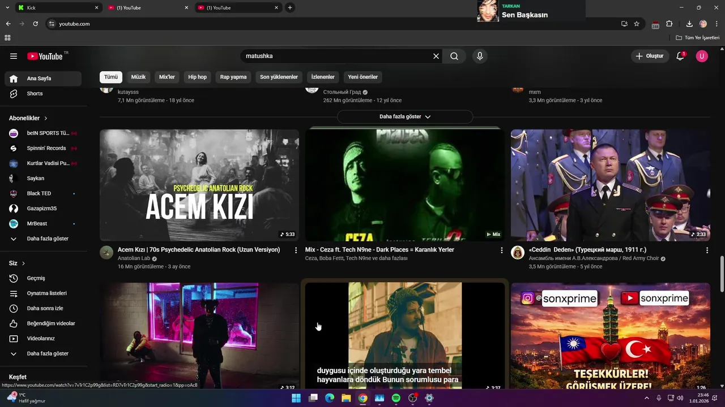Open Shorts from the sidebar
This screenshot has width=725, height=407.
(43, 93)
